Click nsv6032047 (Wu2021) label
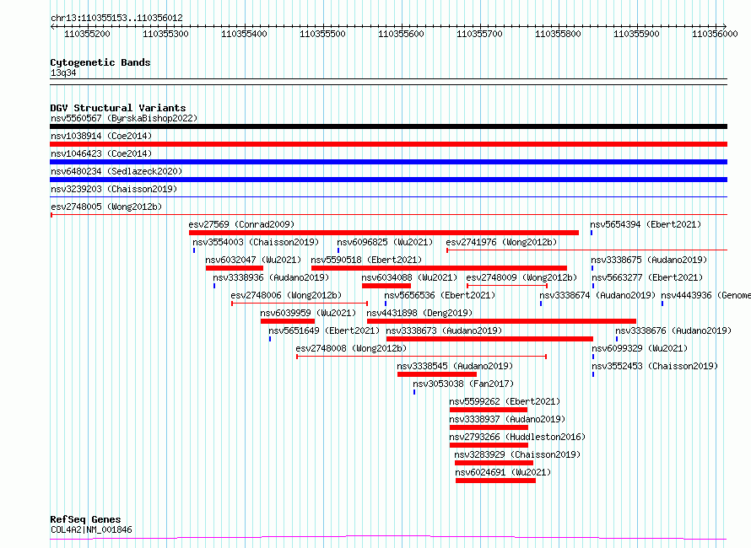This screenshot has height=548, width=751. pyautogui.click(x=253, y=260)
